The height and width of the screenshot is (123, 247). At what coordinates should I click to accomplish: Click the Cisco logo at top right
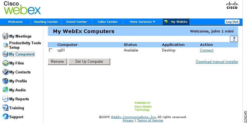[232, 6]
